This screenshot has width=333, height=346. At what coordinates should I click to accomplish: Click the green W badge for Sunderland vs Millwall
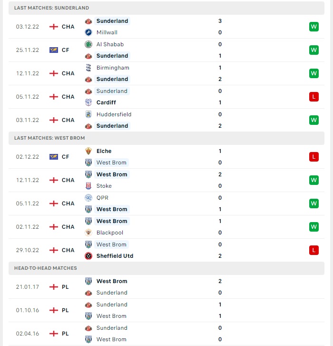(x=314, y=27)
